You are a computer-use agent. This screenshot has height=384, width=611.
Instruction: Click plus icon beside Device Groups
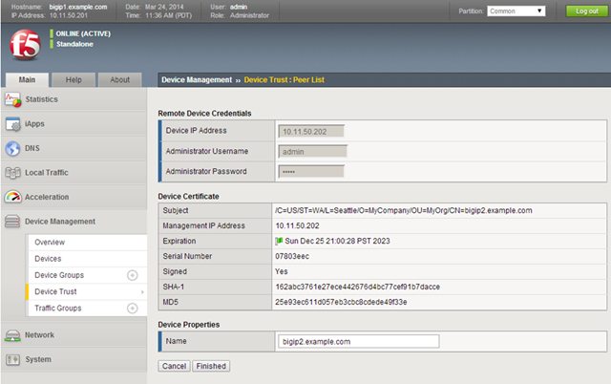point(133,275)
